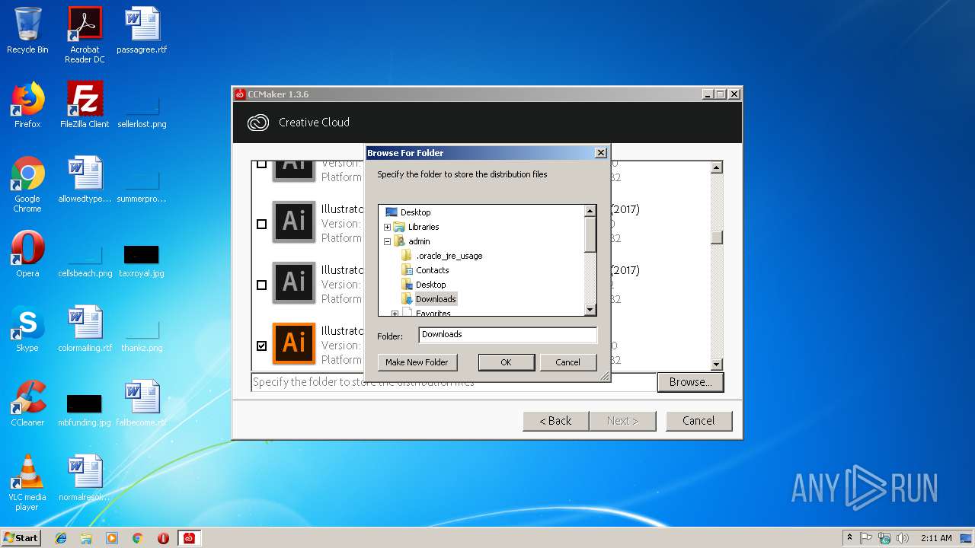This screenshot has width=975, height=548.
Task: Click the distribution folder path field
Action: click(x=453, y=382)
